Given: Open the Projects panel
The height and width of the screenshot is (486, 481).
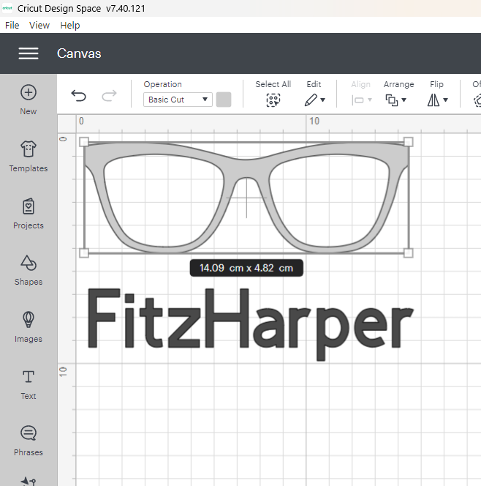Looking at the screenshot, I should [29, 206].
